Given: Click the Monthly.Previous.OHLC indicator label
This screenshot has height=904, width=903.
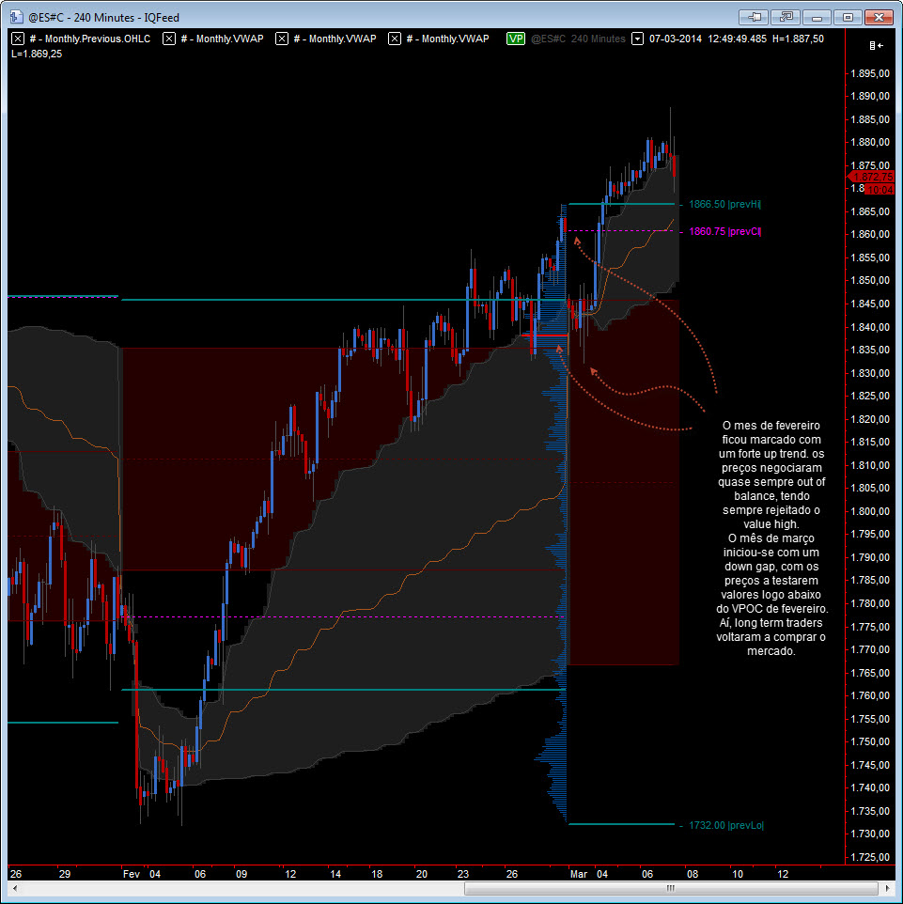Looking at the screenshot, I should (90, 39).
